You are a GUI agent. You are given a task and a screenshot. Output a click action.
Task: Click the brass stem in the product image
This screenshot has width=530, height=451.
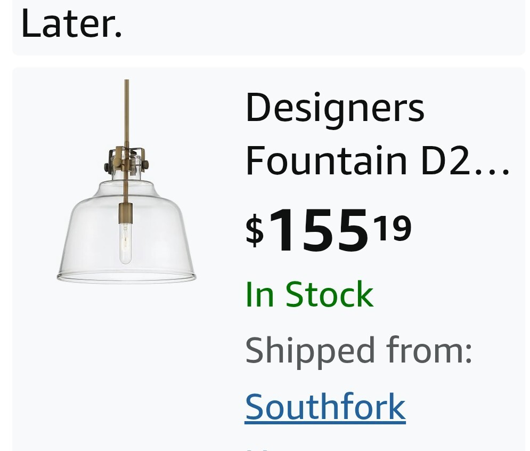pyautogui.click(x=127, y=107)
